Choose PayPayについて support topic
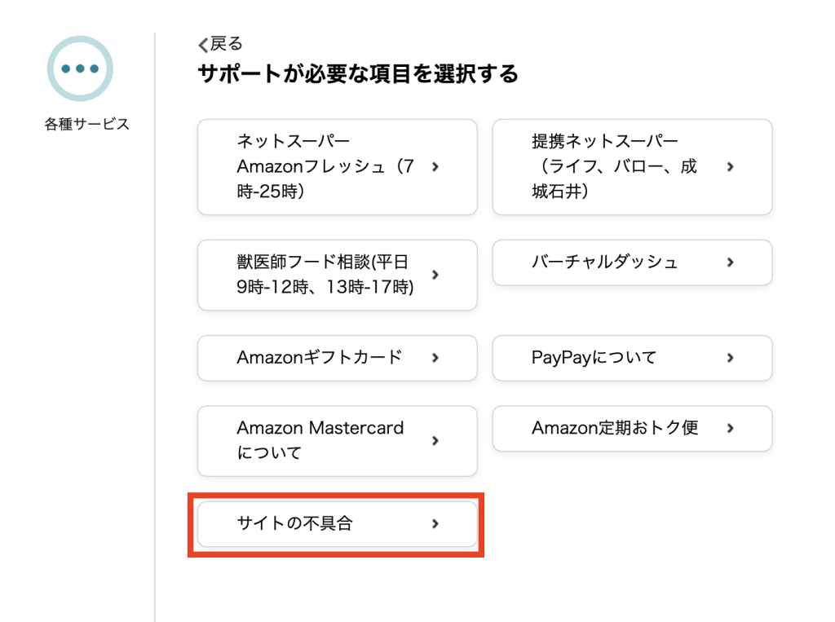The height and width of the screenshot is (622, 835). point(632,358)
